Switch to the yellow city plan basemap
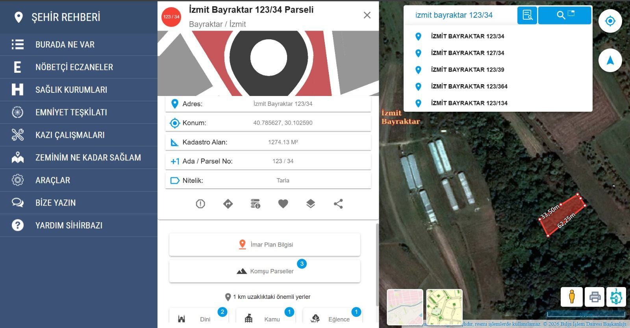Viewport: 630px width, 328px height. click(x=444, y=307)
